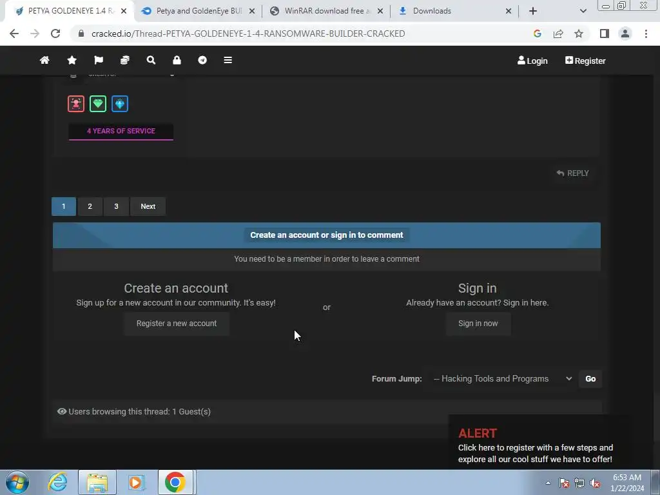Go to thread page 3
Image resolution: width=660 pixels, height=495 pixels.
click(x=116, y=206)
